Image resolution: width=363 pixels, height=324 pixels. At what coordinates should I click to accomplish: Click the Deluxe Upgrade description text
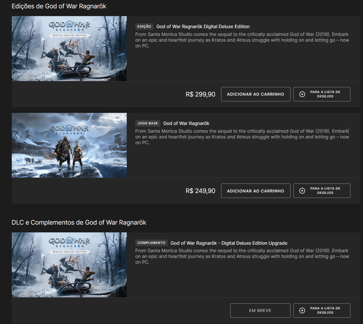[x=242, y=256]
